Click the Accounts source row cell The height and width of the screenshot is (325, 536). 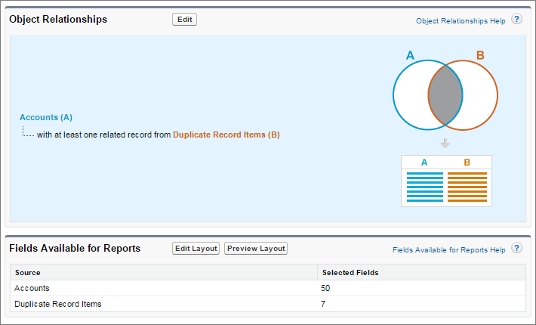[x=164, y=289]
